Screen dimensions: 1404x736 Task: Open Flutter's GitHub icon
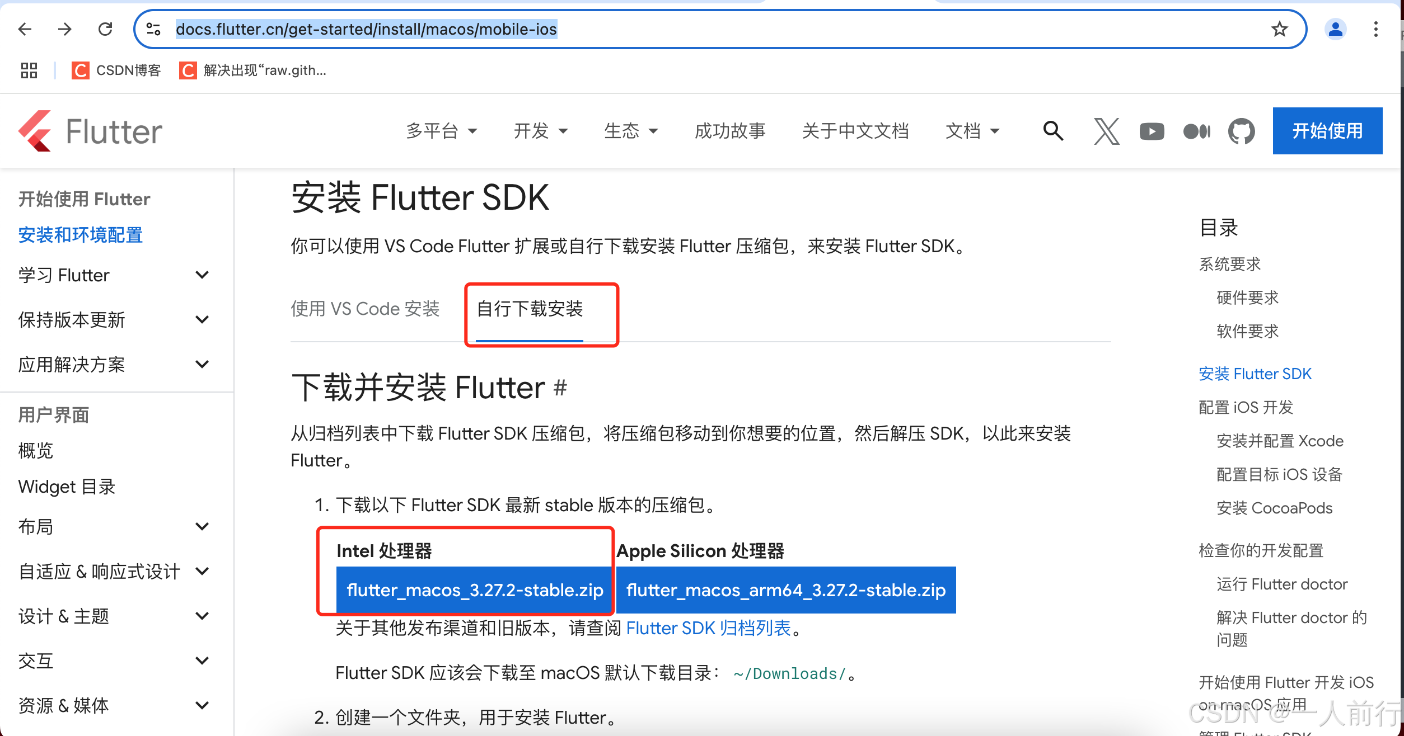(1241, 131)
